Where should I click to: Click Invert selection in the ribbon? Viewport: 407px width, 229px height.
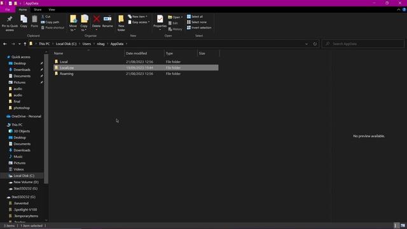[199, 27]
